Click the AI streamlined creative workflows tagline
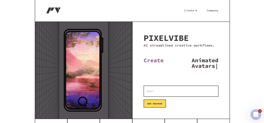 coord(179,45)
